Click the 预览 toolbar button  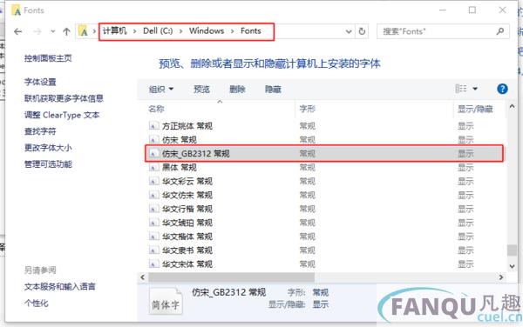pyautogui.click(x=202, y=90)
